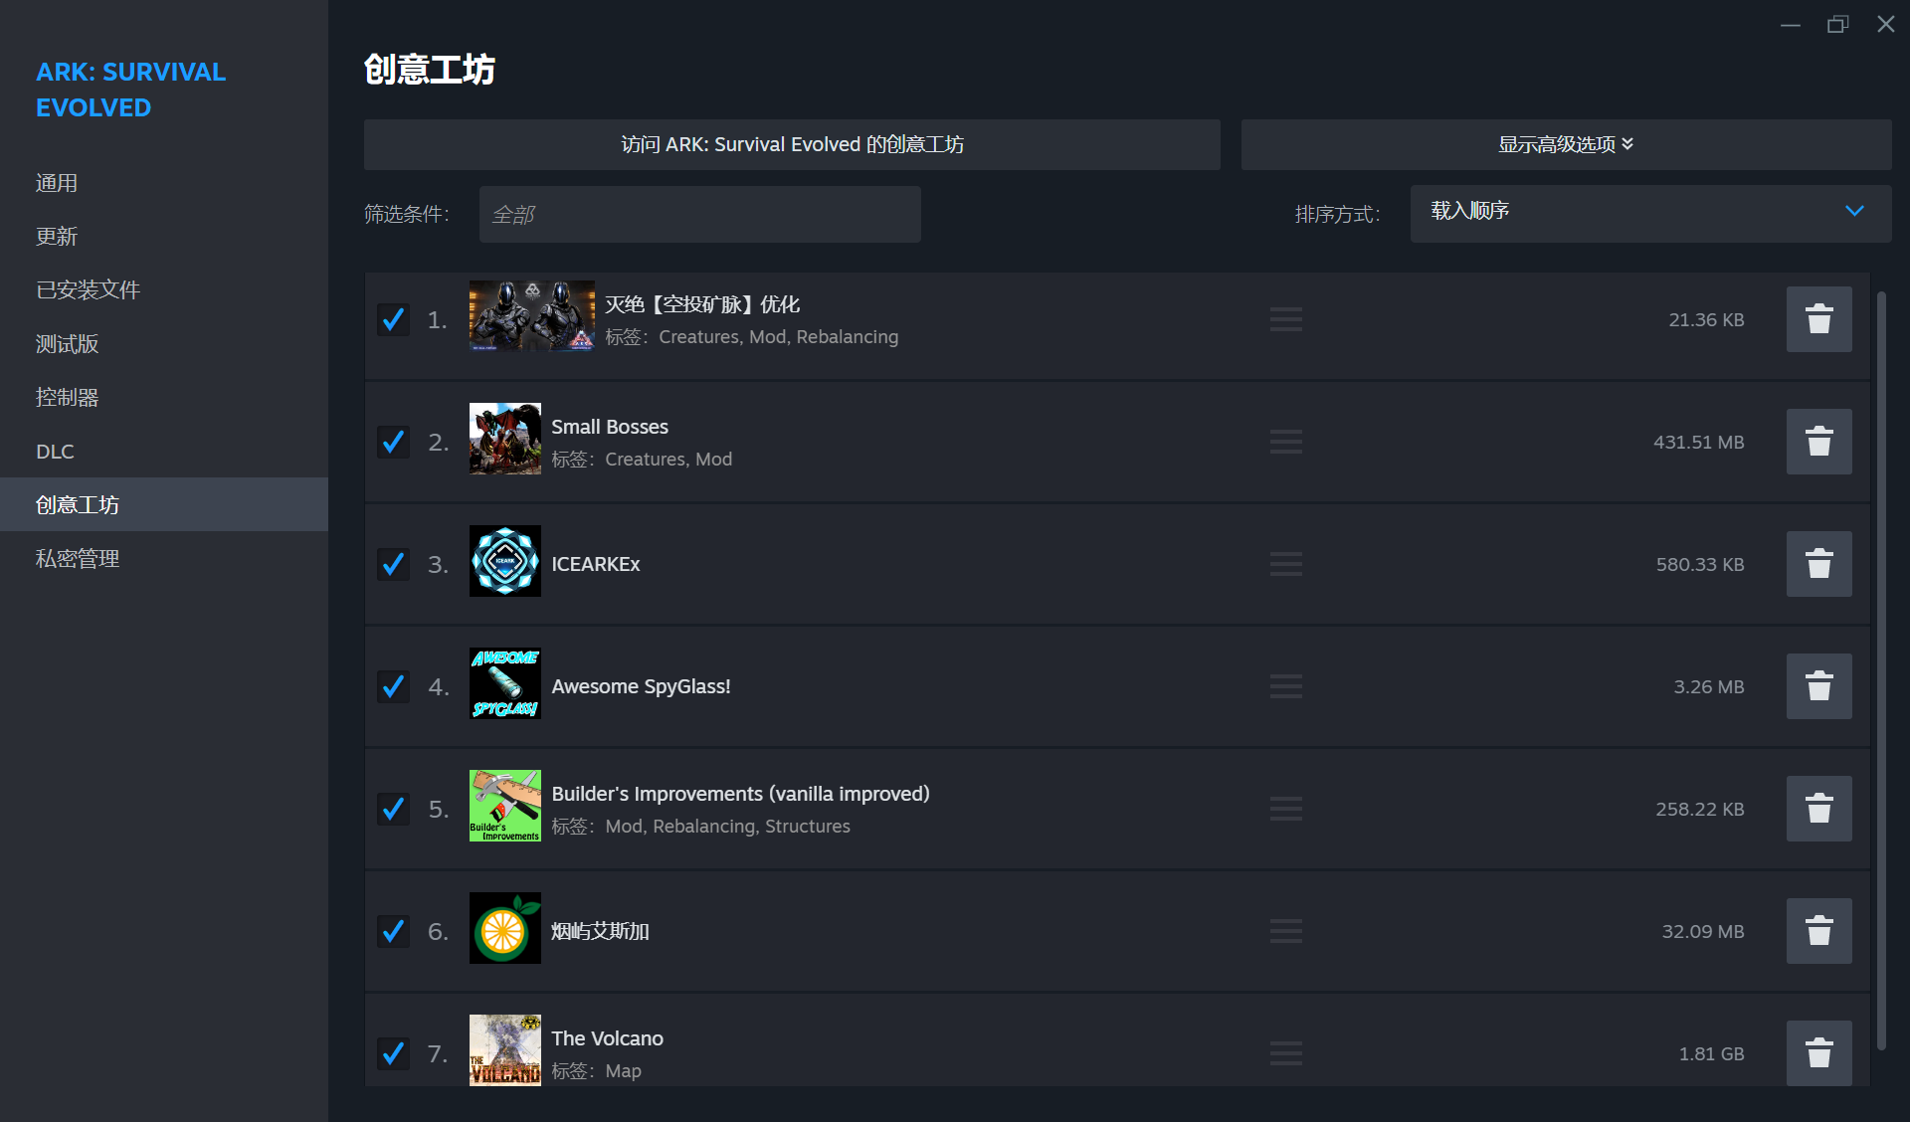Image resolution: width=1910 pixels, height=1122 pixels.
Task: Disable The Volcano map checkbox
Action: (x=394, y=1053)
